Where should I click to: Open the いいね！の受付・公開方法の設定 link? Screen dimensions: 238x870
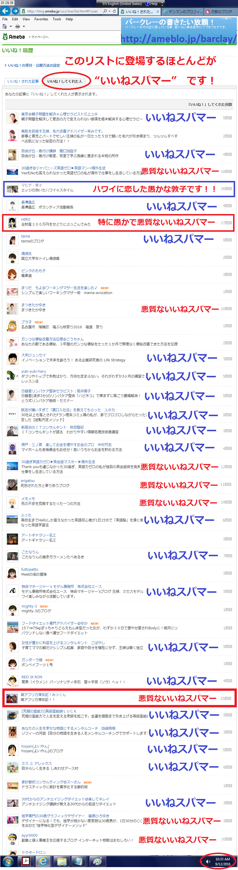point(34,66)
